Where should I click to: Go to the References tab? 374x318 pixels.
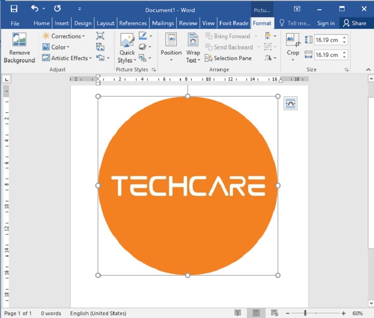[133, 23]
